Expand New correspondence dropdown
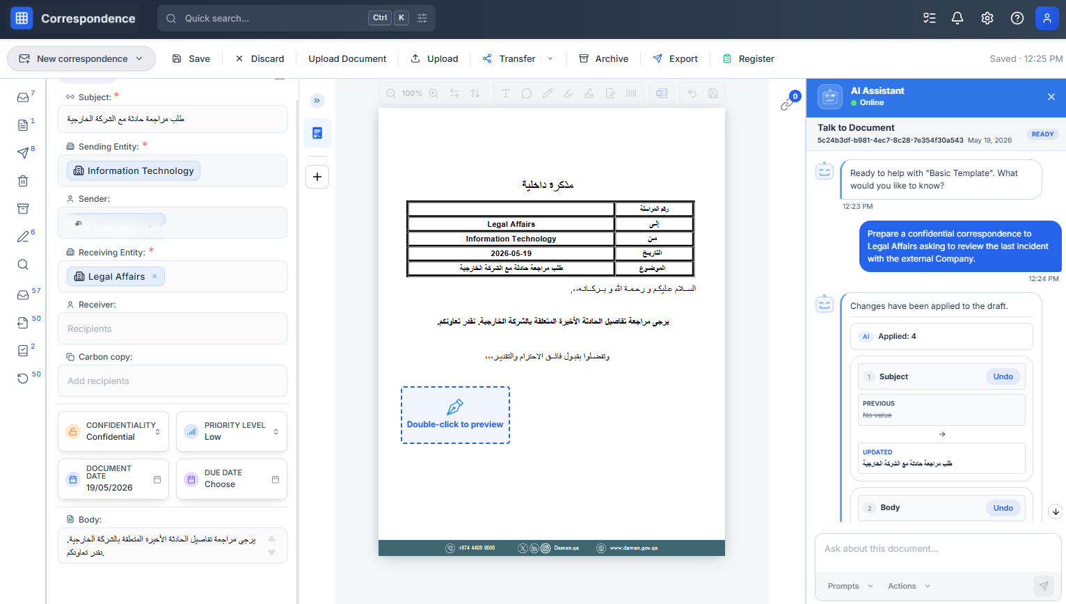Screen dimensions: 1066x604 139,58
